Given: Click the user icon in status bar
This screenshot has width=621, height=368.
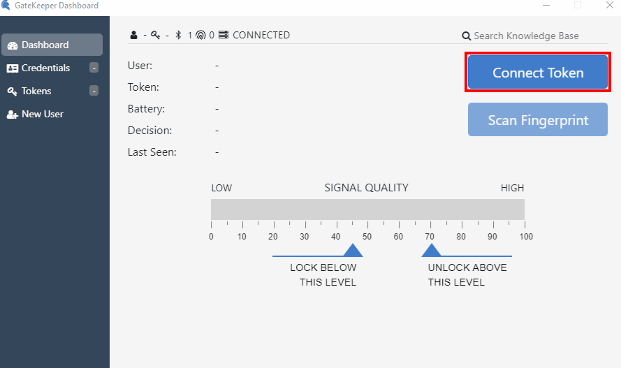Looking at the screenshot, I should 133,36.
